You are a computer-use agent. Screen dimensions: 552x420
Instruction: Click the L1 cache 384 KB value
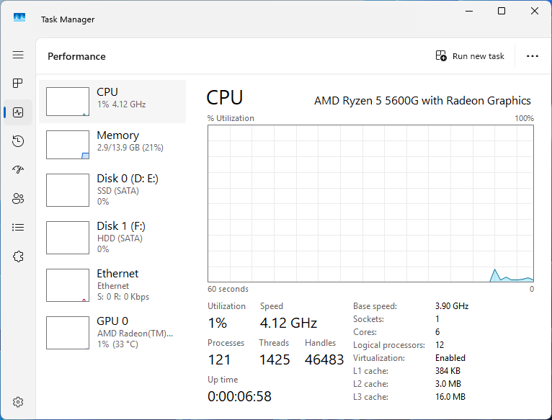(448, 371)
